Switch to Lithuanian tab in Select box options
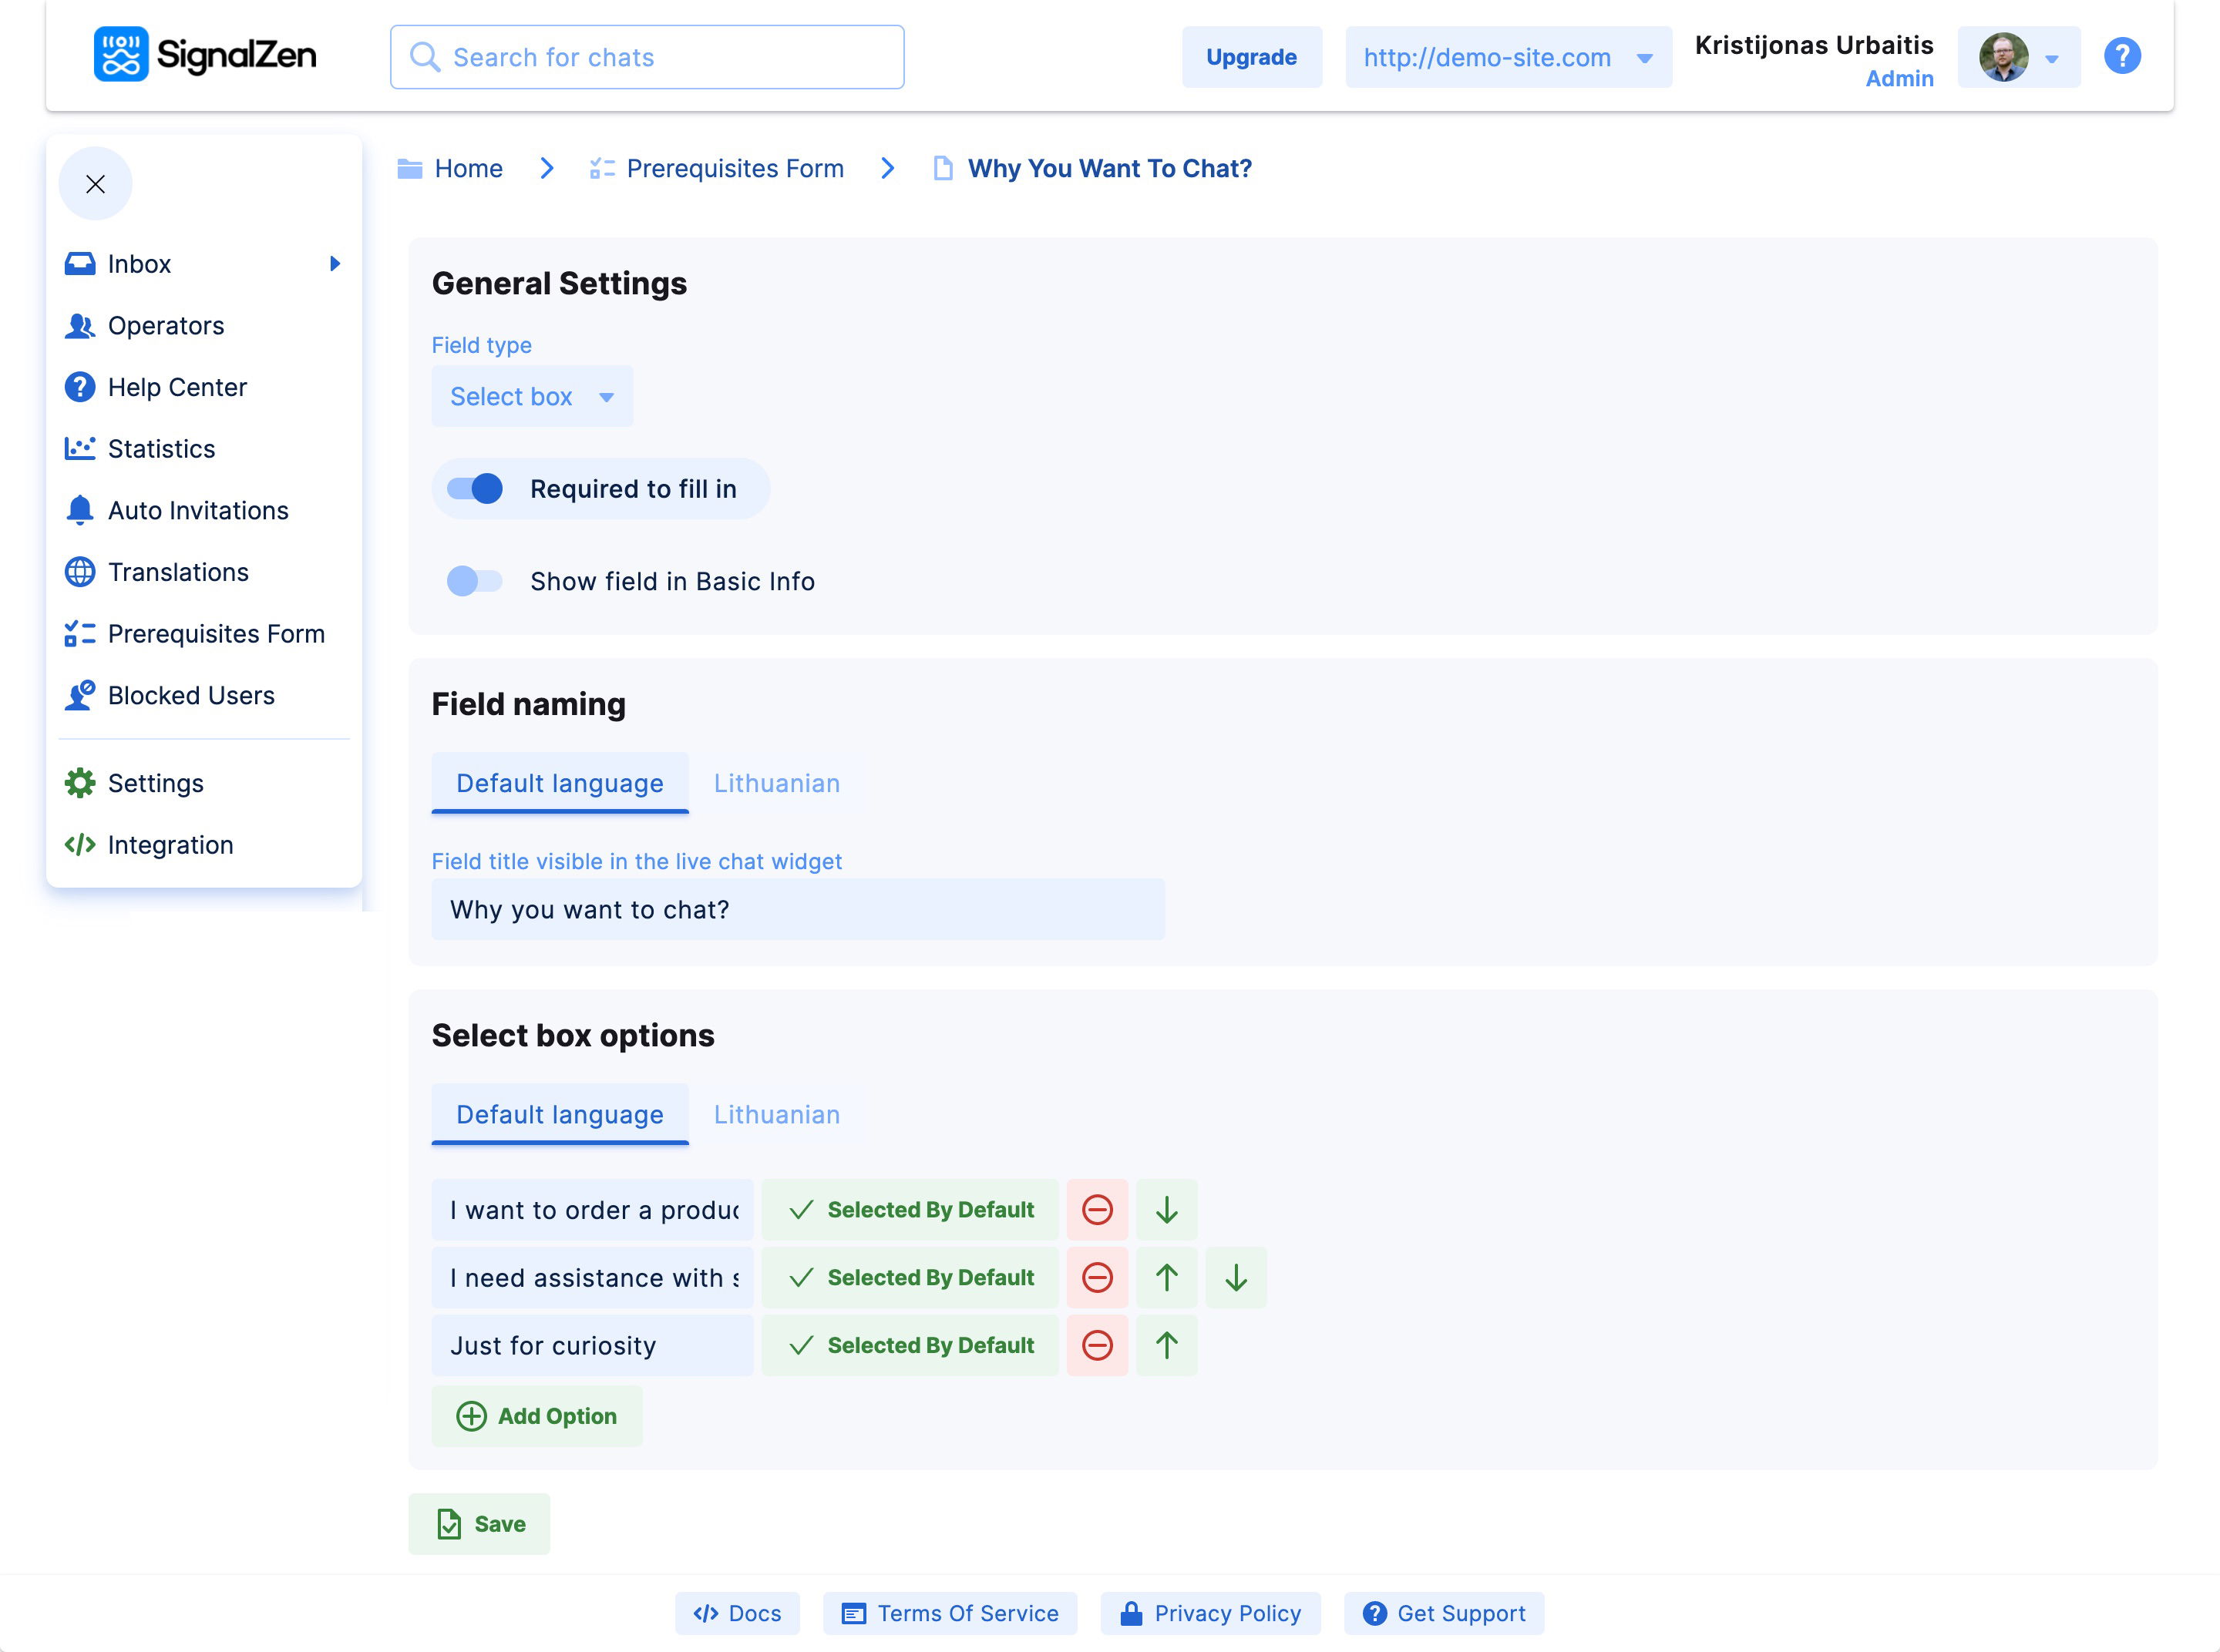The width and height of the screenshot is (2220, 1652). (776, 1114)
